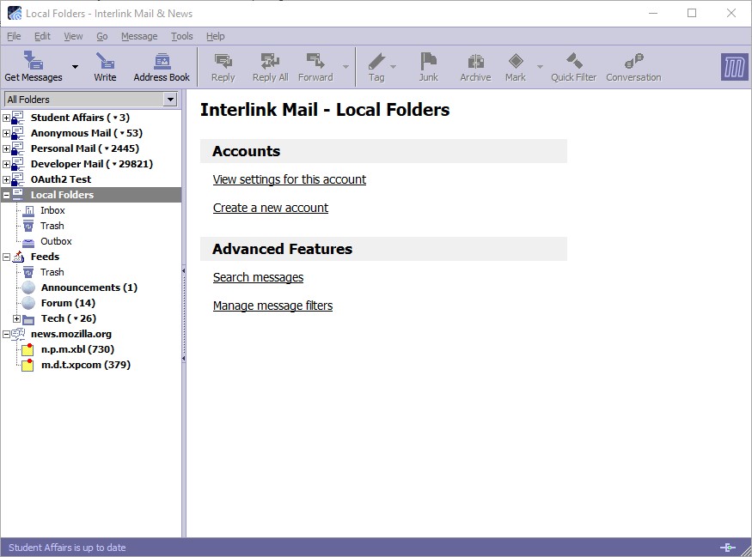
Task: Click View settings for this account link
Action: click(289, 179)
